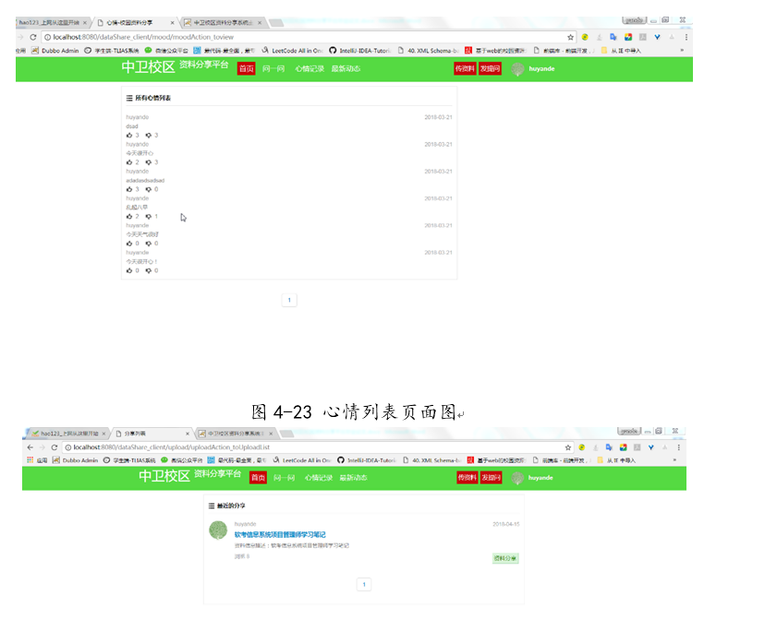Open '首页' in mood page navbar
Screen dimensions: 765x631
tap(247, 68)
